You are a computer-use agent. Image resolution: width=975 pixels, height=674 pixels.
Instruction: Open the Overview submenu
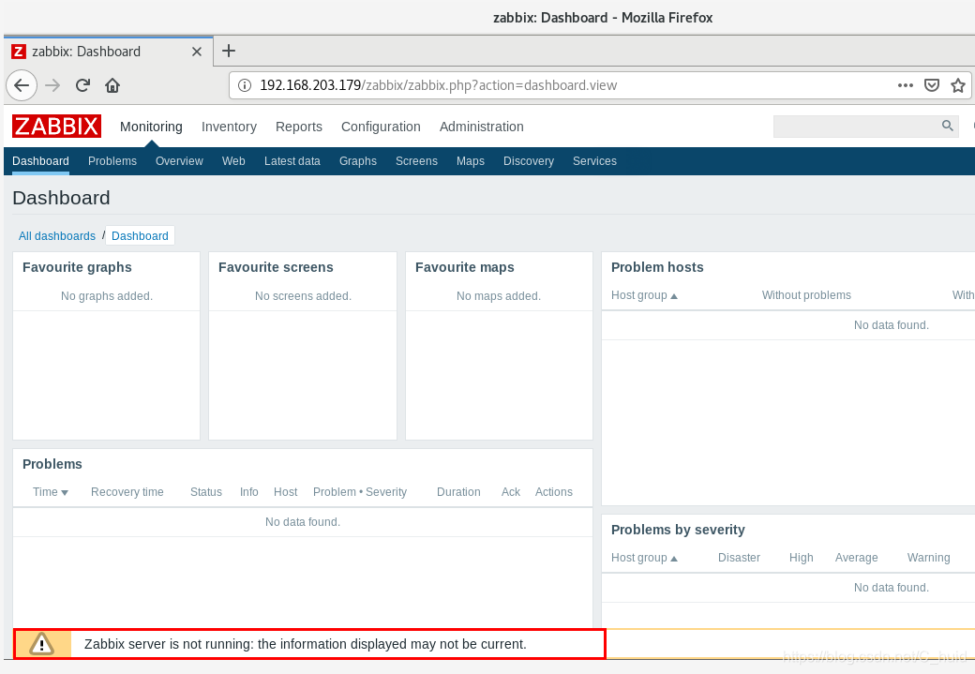pos(179,161)
